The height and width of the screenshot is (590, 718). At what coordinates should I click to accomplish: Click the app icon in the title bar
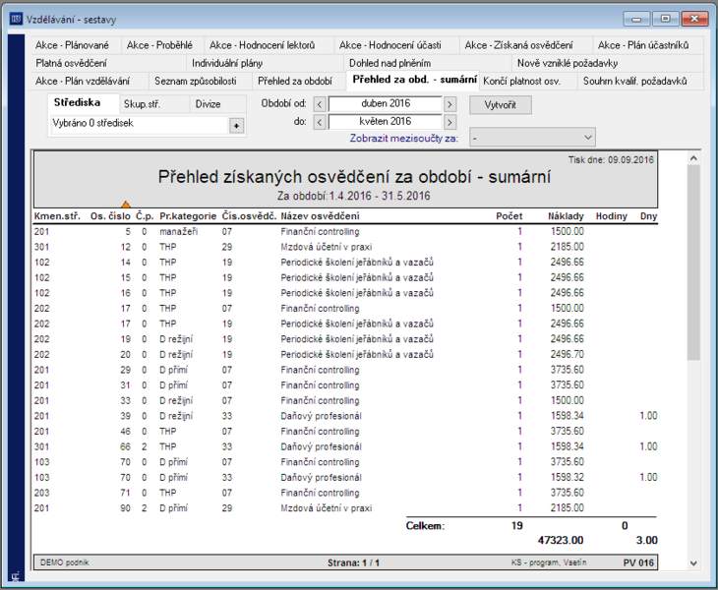tap(17, 19)
